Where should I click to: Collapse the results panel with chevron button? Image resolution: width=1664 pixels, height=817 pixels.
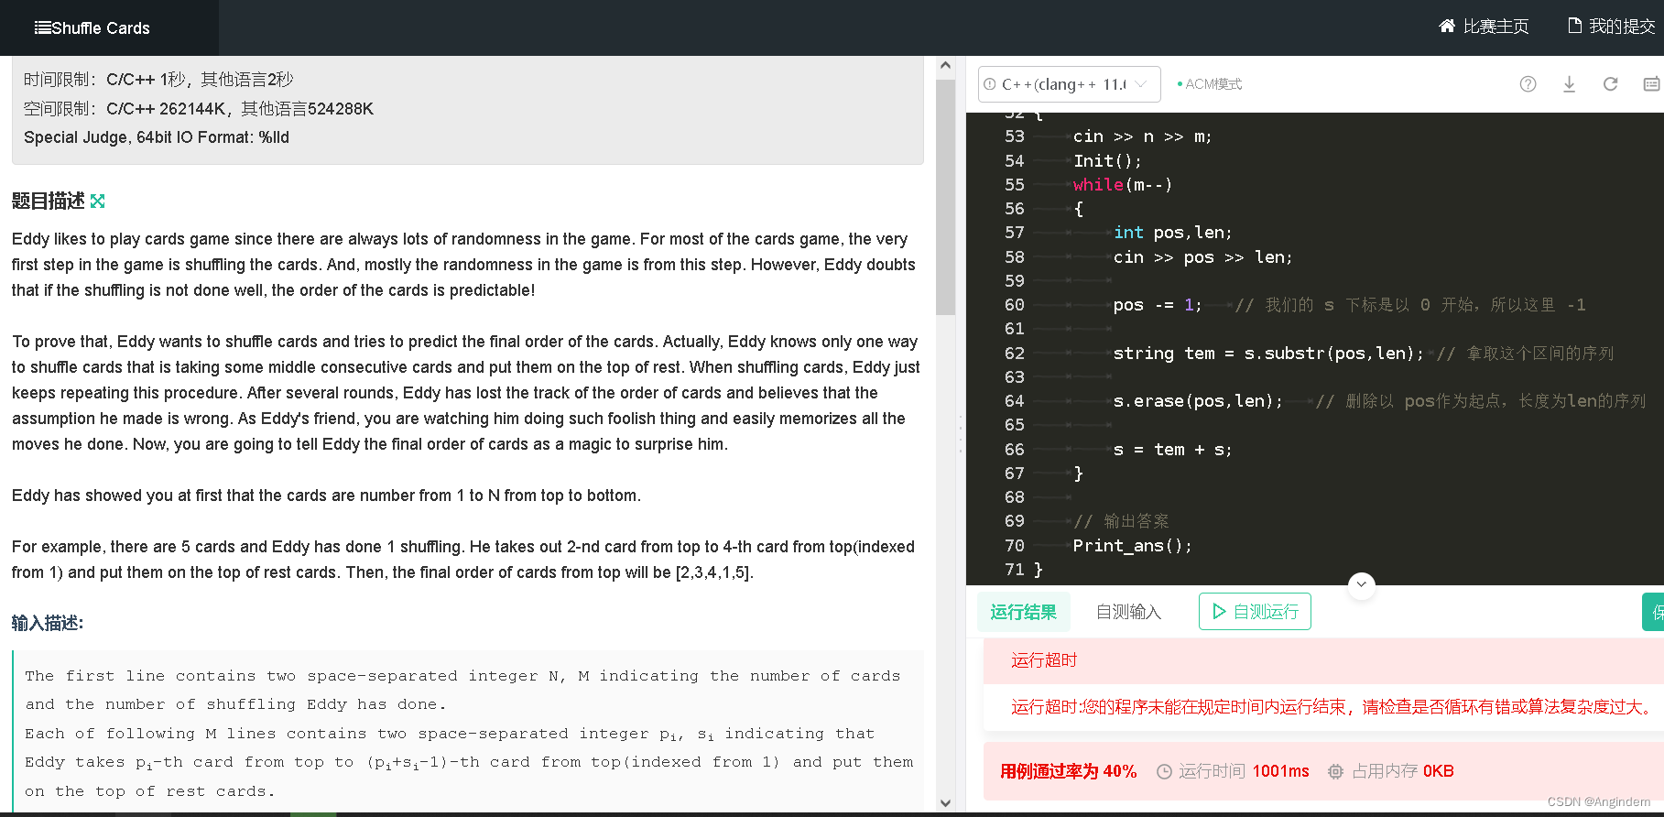[1362, 584]
